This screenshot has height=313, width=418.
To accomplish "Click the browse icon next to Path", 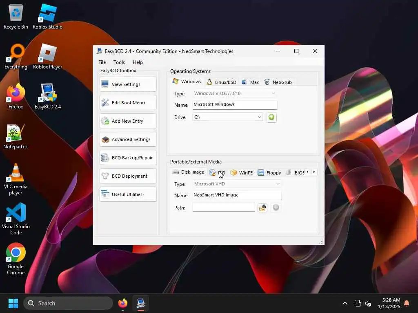I will [x=262, y=207].
